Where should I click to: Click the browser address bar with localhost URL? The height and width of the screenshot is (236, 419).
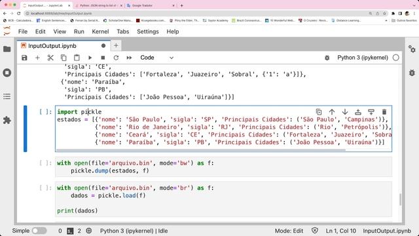(x=196, y=13)
